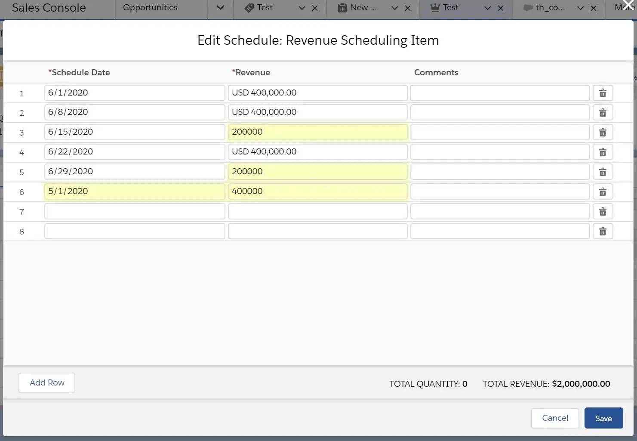Screen dimensions: 637x441
Task: Click the TOTAL QUANTITY: 0 label
Action: tap(428, 384)
